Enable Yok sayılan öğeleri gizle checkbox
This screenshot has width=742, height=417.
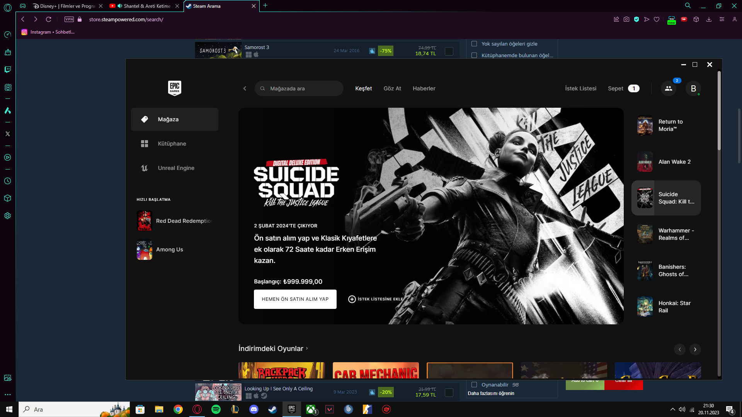click(x=474, y=44)
